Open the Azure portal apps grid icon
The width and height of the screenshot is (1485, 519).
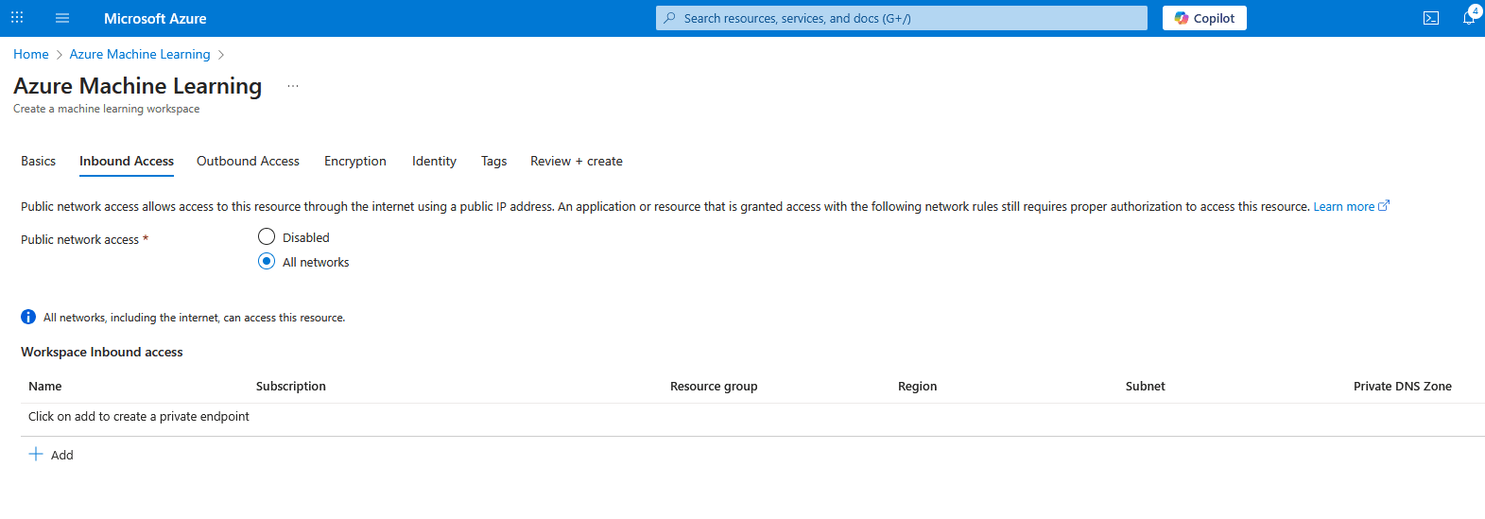[17, 18]
